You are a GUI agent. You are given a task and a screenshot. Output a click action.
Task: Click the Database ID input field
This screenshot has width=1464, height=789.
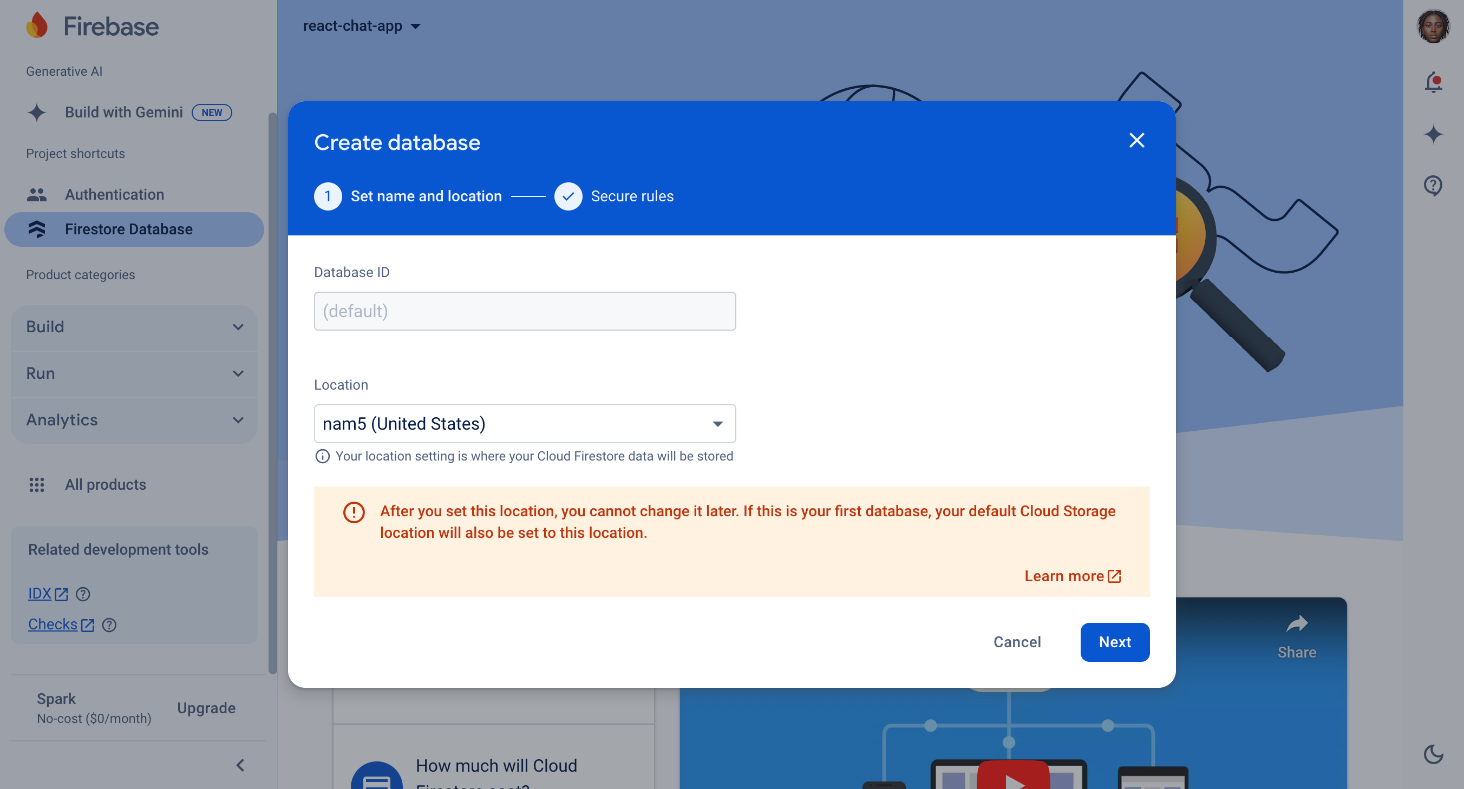[525, 311]
